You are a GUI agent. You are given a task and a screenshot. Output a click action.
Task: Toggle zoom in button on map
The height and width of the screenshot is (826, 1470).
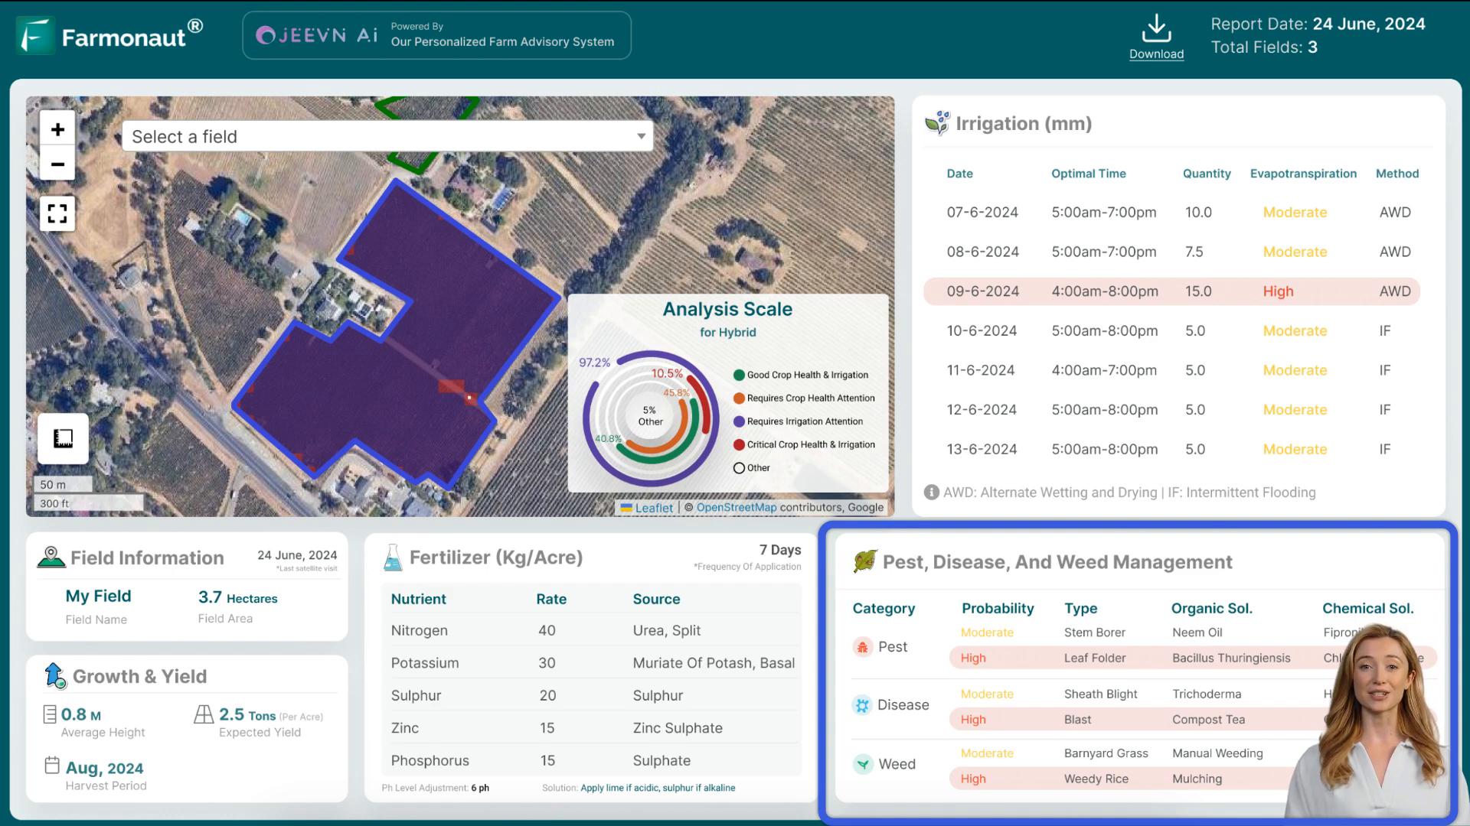(57, 129)
